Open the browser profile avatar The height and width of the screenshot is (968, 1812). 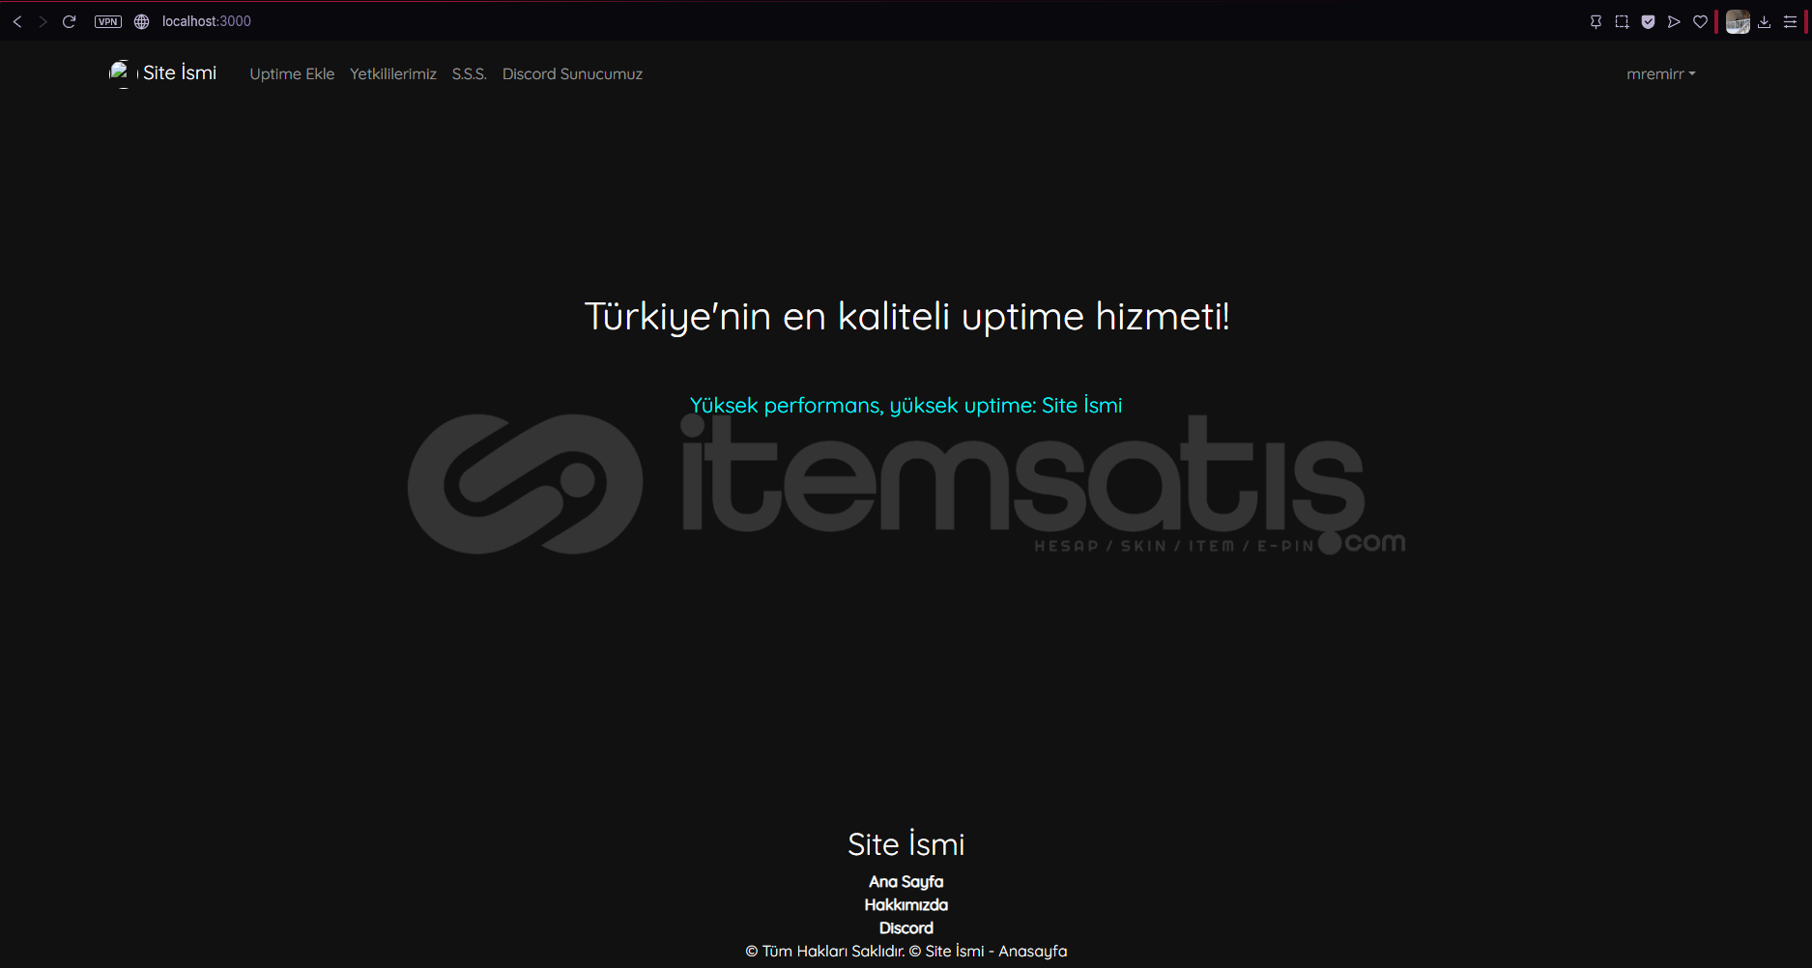click(x=1738, y=21)
